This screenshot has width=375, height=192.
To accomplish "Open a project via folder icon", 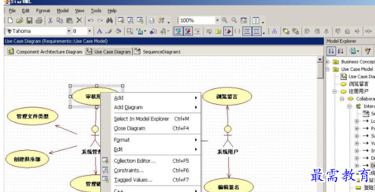I will [20, 21].
